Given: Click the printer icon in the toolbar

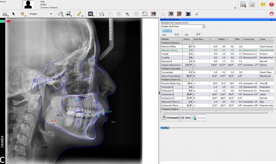Looking at the screenshot, I should (5, 14).
